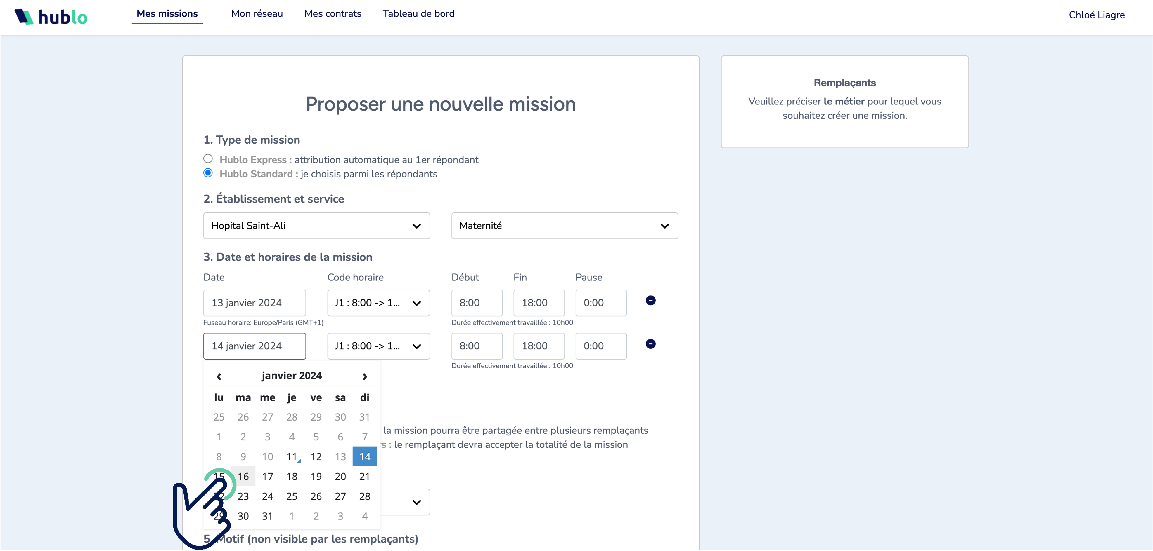Open the Mon réseau tab
Image resolution: width=1153 pixels, height=551 pixels.
pos(257,13)
